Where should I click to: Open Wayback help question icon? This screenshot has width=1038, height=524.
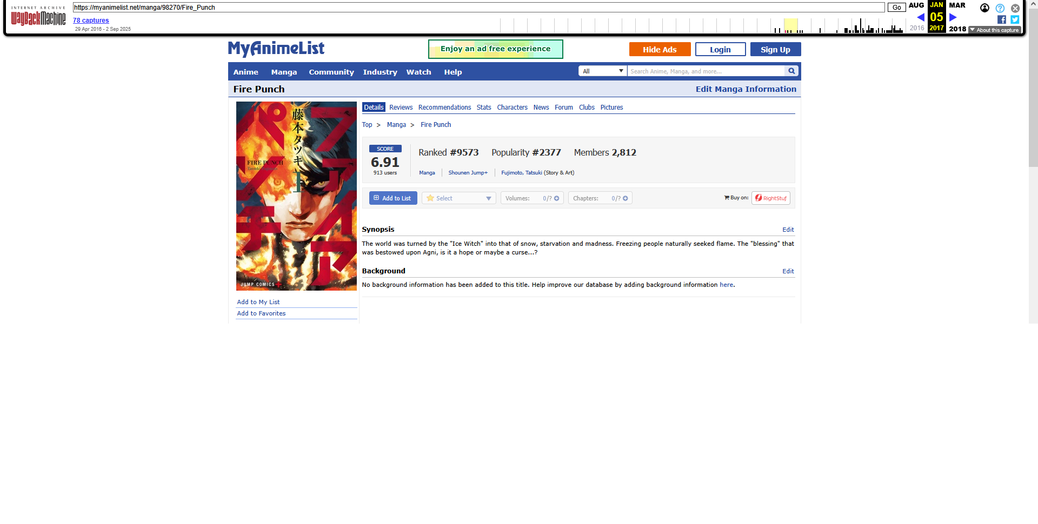pyautogui.click(x=1000, y=8)
